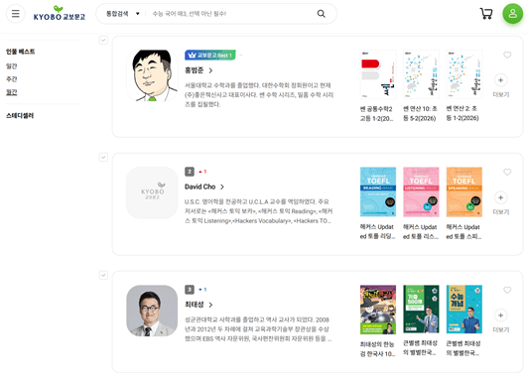The height and width of the screenshot is (381, 530).
Task: Click the title 쎈 공통수학2 고등
Action: [376, 113]
